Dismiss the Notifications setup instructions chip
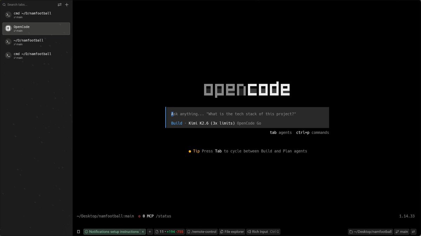The image size is (421, 236). 143,231
